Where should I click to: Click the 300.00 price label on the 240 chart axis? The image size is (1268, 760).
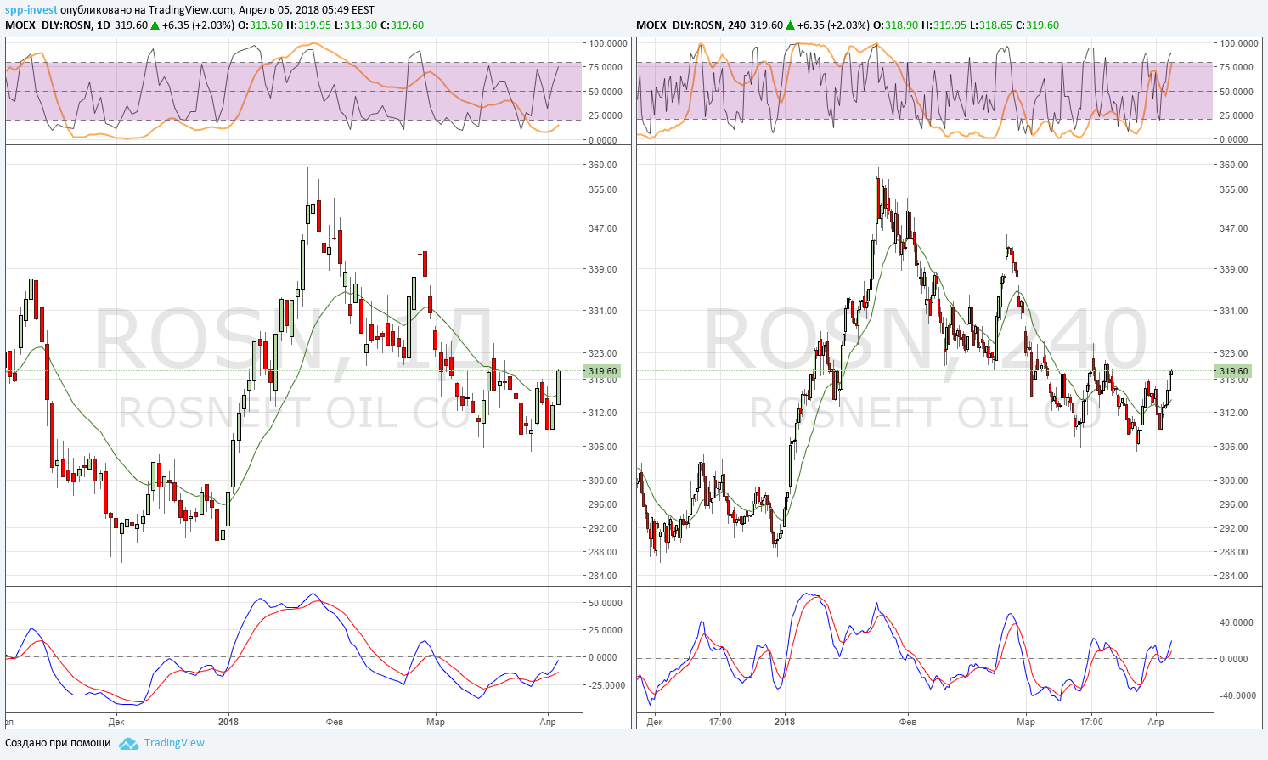click(x=1234, y=481)
